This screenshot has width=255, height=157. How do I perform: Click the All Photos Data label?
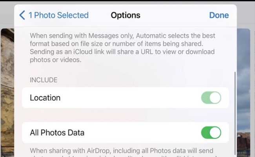[57, 133]
